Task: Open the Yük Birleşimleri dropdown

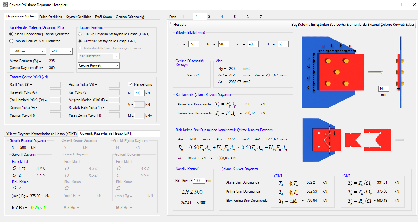Action: tap(99, 56)
